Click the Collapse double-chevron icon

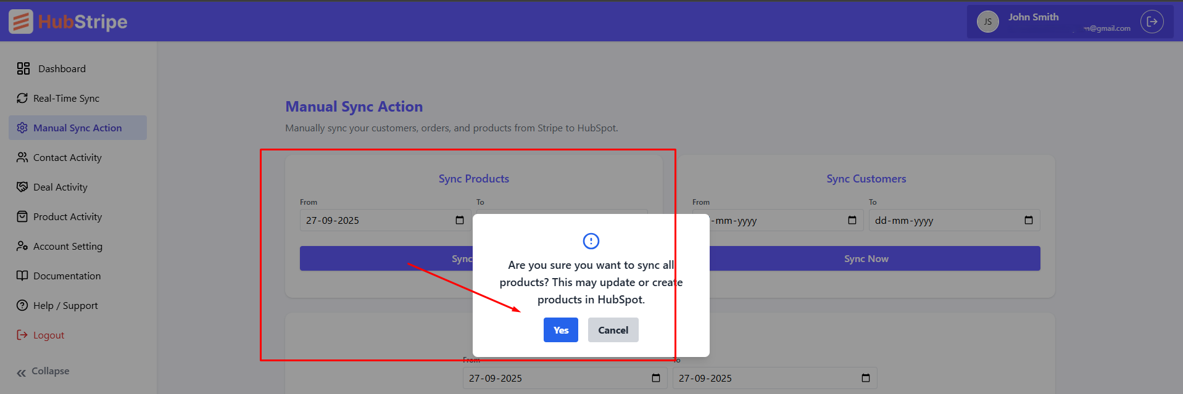tap(22, 372)
